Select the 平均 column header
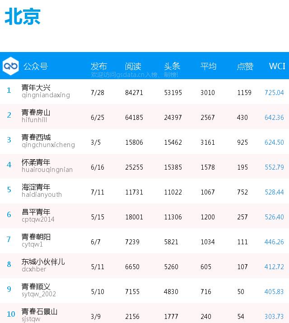The image size is (289, 323). click(208, 66)
